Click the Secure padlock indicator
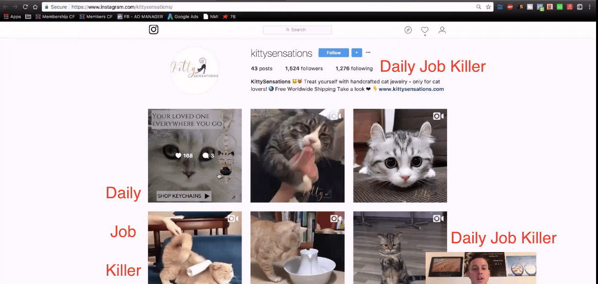The height and width of the screenshot is (284, 598). pos(56,7)
